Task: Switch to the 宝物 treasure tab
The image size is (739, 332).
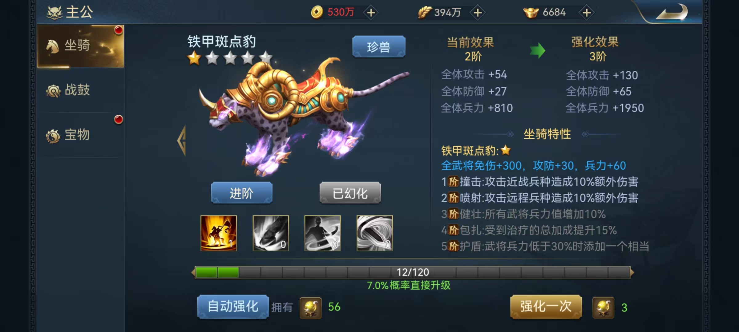Action: (x=80, y=135)
